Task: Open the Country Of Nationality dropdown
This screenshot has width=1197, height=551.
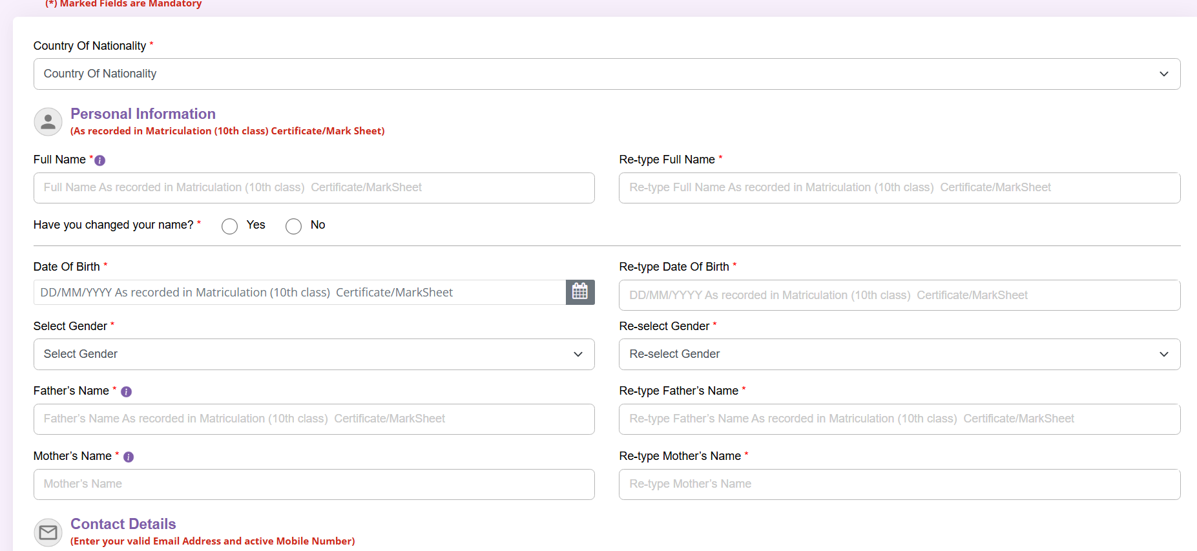Action: [x=607, y=74]
